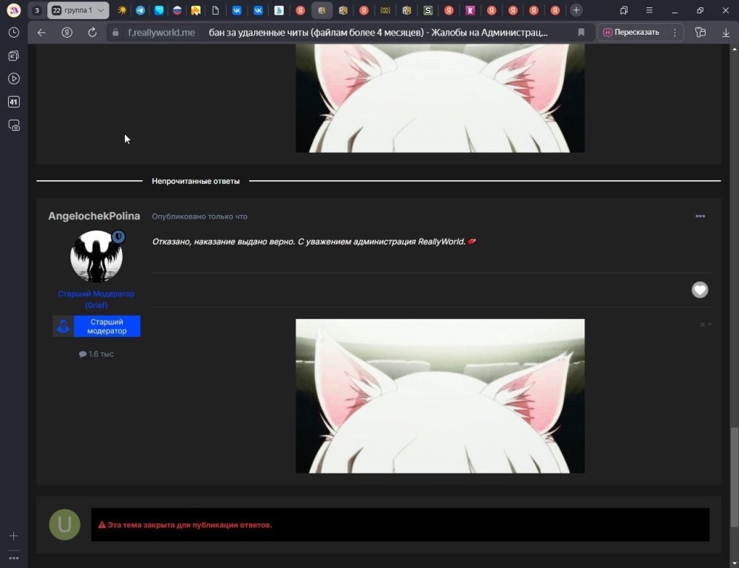Click the Пересказать button
The width and height of the screenshot is (739, 568).
632,32
